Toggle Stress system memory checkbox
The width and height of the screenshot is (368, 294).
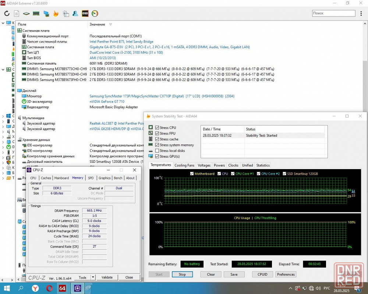[157, 145]
